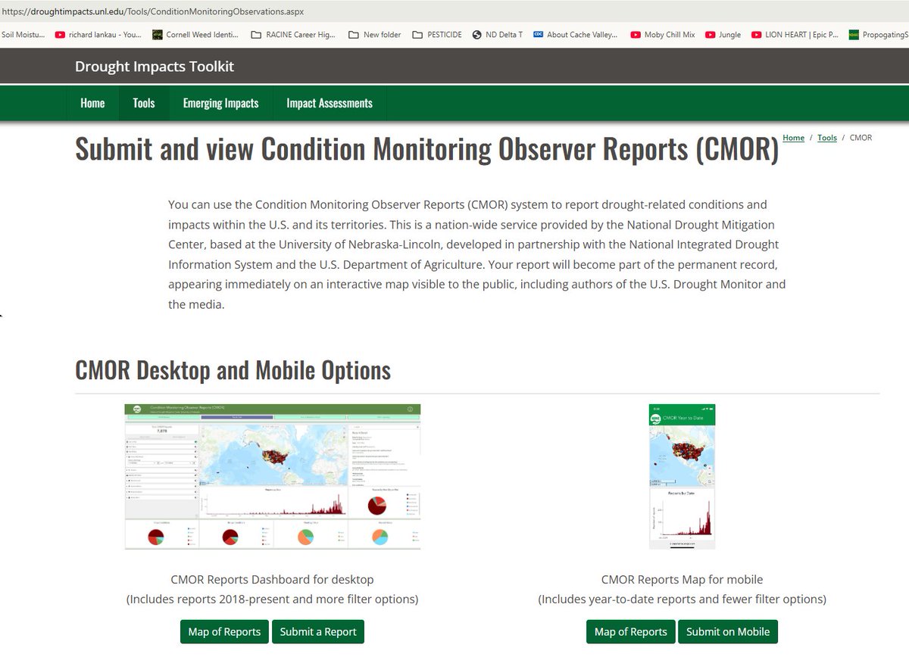The width and height of the screenshot is (909, 657).
Task: Open the Impact Assessments menu item
Action: pos(330,103)
